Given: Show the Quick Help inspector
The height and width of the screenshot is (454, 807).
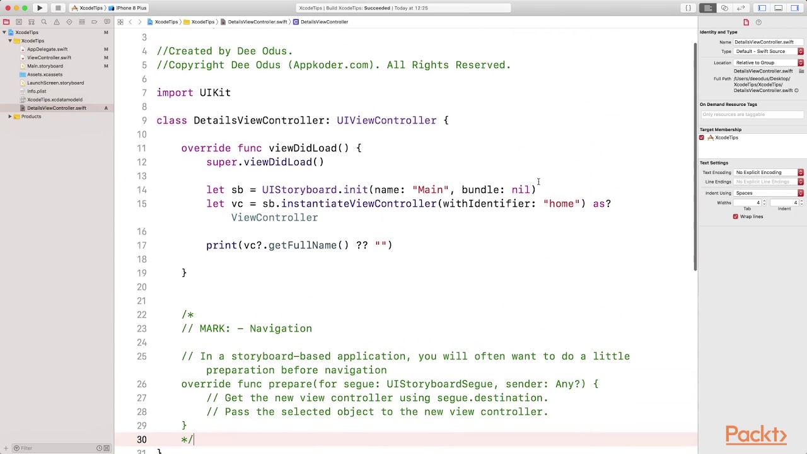Looking at the screenshot, I should (x=758, y=22).
